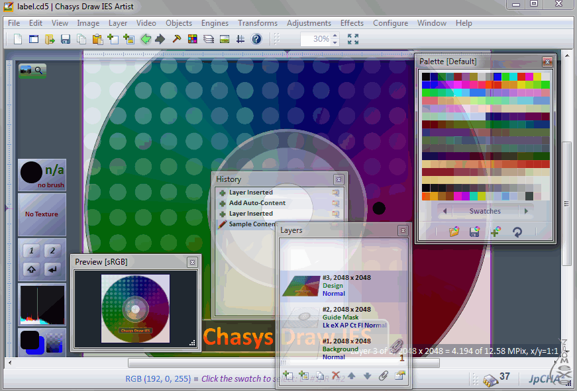Viewport: 577px width, 391px height.
Task: Click the browse window toolbar icon
Action: tap(34, 39)
